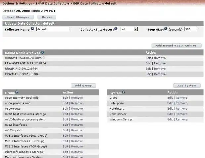Select the RRA:MIN:0.99:12:8784 row text

[21, 69]
